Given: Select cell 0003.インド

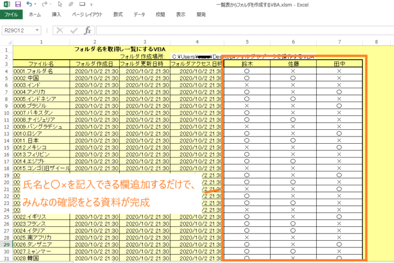Looking at the screenshot, I should [x=41, y=85].
